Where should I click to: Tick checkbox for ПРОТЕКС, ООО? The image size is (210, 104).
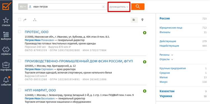click(x=20, y=32)
